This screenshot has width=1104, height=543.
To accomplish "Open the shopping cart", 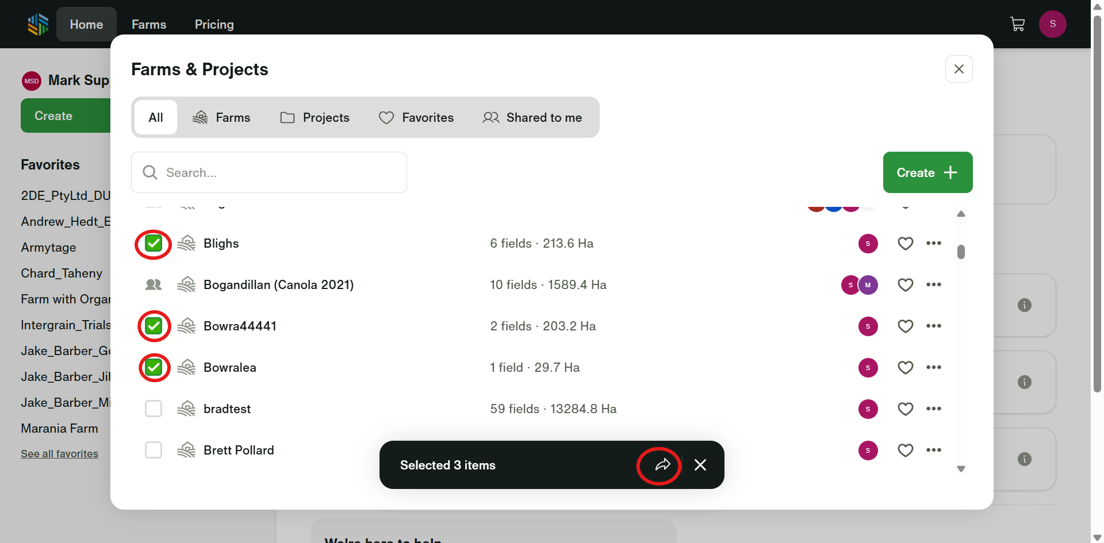I will pos(1017,24).
